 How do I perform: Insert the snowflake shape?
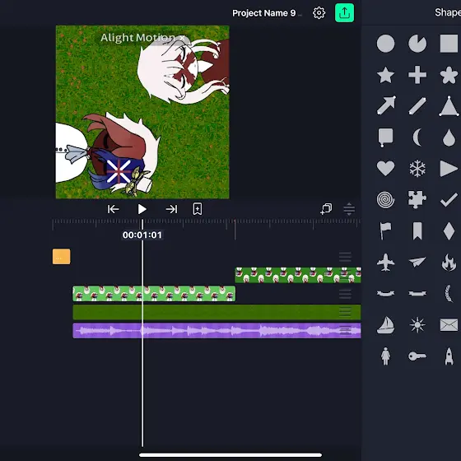click(417, 169)
